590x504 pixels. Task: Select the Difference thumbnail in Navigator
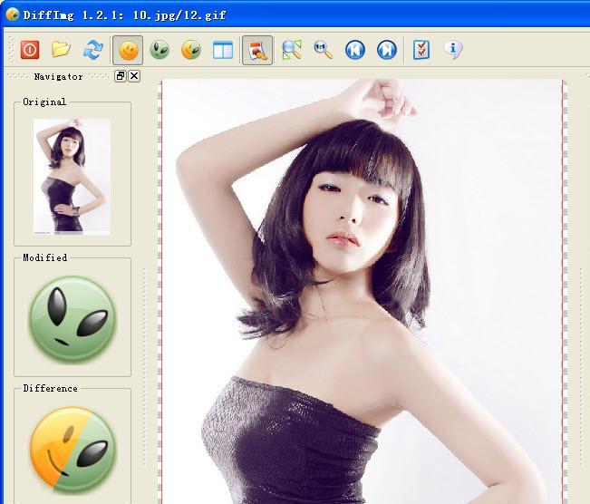73,449
